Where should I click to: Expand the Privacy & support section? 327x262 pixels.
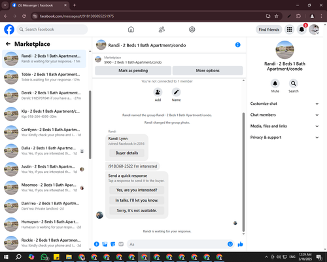point(284,138)
